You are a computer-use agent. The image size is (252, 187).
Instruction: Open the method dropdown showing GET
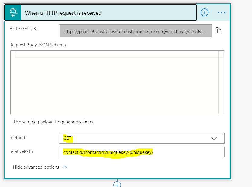[142, 138]
